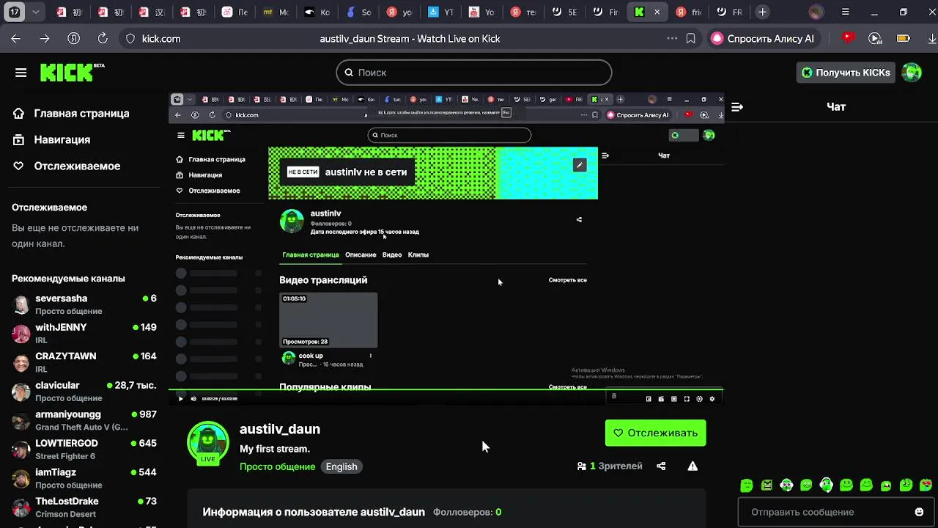Viewport: 938px width, 528px height.
Task: Open the tab list dropdown arrow
Action: coord(35,12)
